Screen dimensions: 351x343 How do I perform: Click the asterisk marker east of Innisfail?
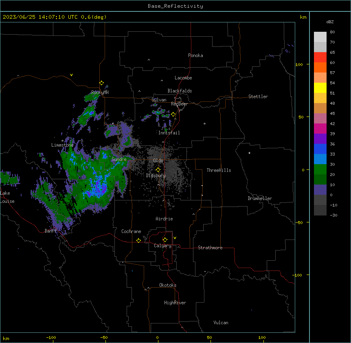click(x=204, y=124)
